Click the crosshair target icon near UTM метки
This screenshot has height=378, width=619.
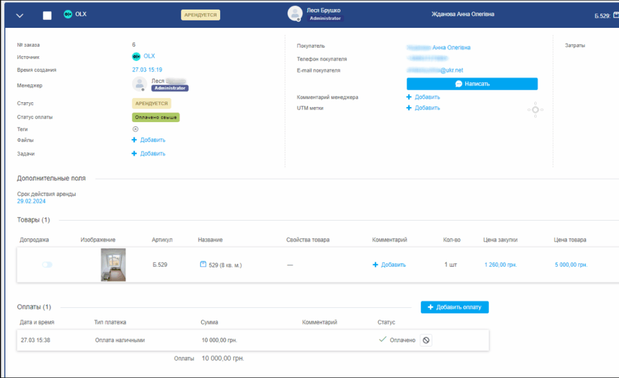click(536, 109)
